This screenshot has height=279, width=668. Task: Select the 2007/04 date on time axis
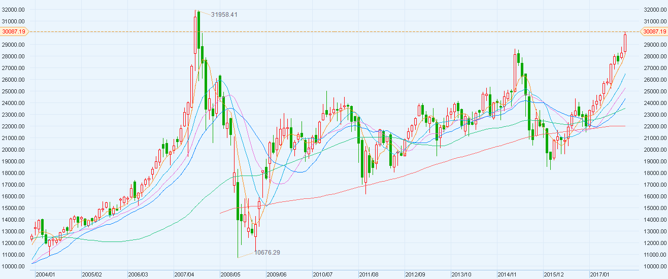[185, 274]
